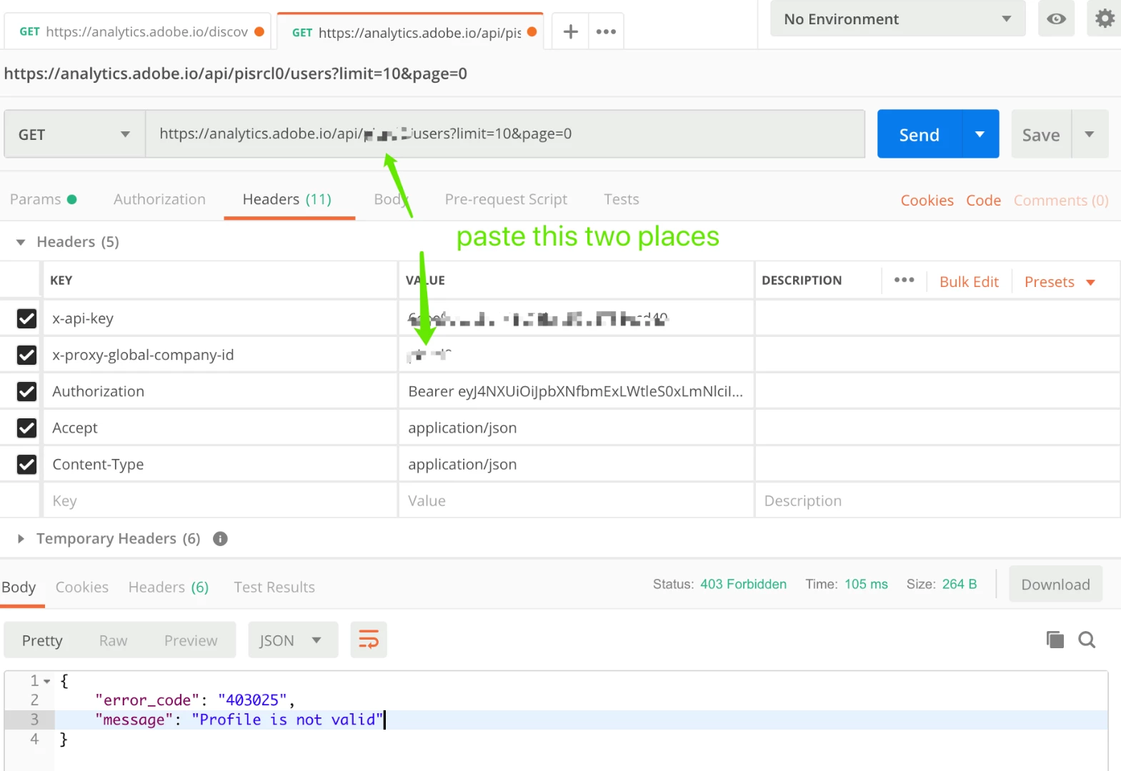Open the Cookies link
1121x771 pixels.
[x=927, y=201]
